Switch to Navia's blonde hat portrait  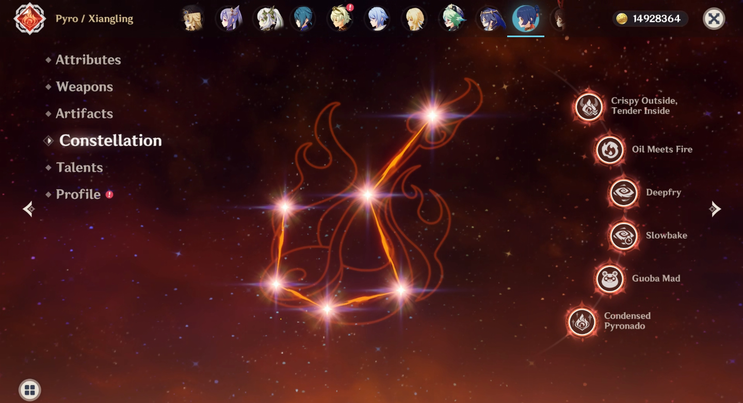(x=193, y=19)
